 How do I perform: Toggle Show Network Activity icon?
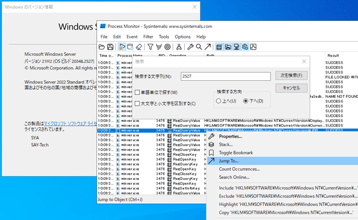236,47
